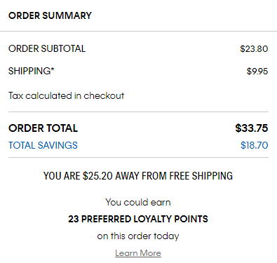Select the 23 PREFERRED LOYALTY POINTS text
The height and width of the screenshot is (263, 277).
tap(138, 219)
